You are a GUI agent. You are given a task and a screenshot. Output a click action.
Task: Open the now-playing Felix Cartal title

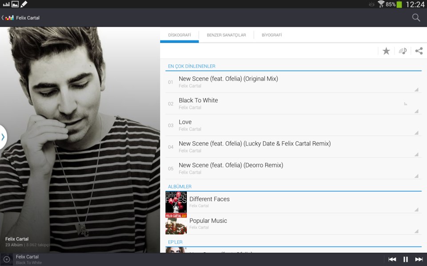click(27, 257)
